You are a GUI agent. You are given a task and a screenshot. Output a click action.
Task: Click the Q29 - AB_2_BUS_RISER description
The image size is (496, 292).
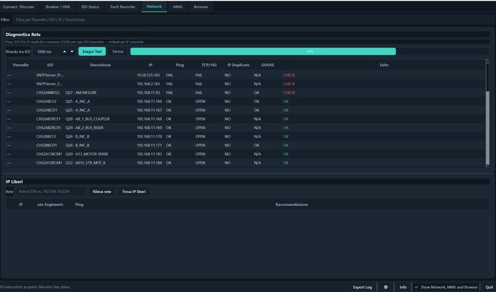click(x=84, y=128)
